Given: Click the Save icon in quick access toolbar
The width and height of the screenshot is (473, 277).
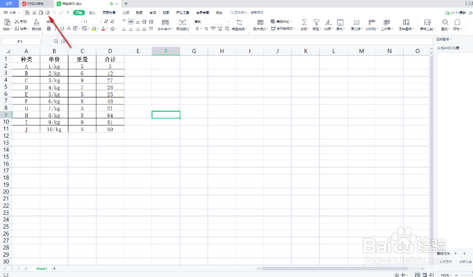Looking at the screenshot, I should tap(27, 13).
